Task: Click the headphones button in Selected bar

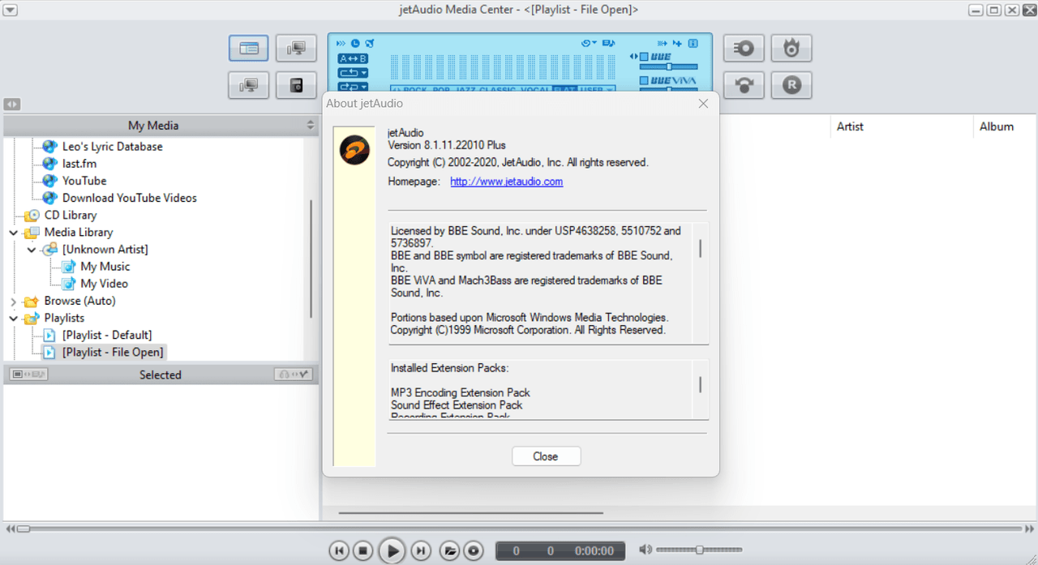Action: click(x=294, y=375)
